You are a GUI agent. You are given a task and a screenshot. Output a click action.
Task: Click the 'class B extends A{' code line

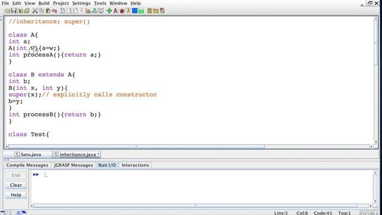click(42, 75)
